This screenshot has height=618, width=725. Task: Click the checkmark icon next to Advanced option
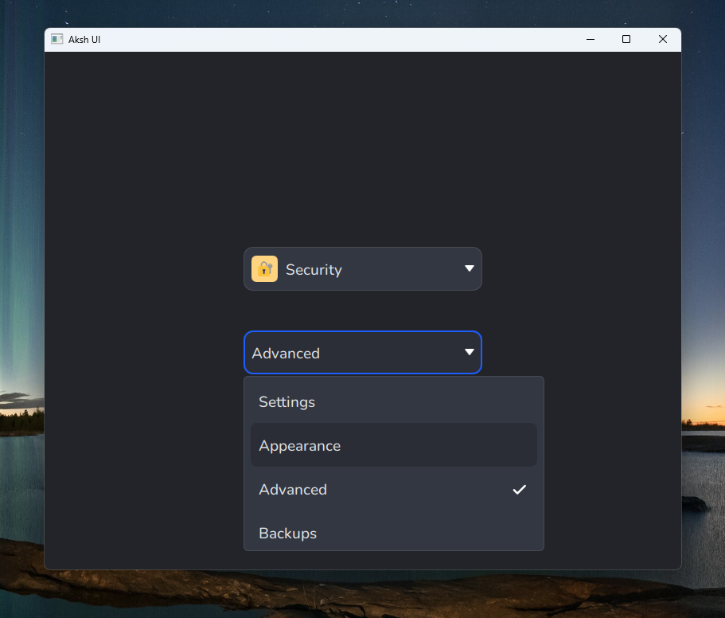tap(519, 490)
